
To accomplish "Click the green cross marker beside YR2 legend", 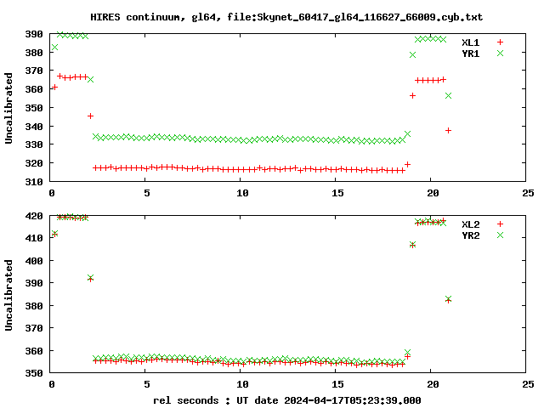I will 500,235.
